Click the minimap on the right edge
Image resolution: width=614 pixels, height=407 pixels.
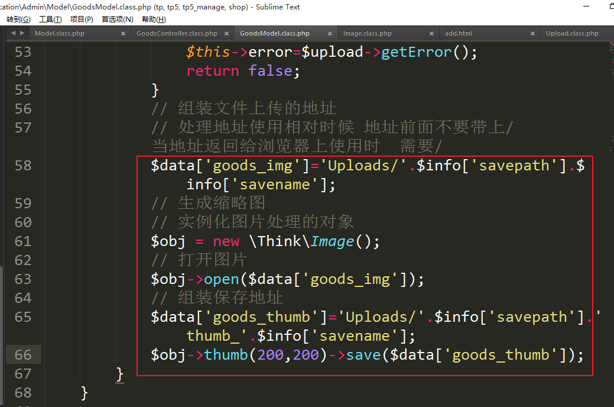tap(610, 89)
